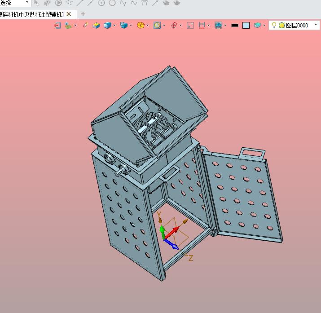Expand the framed zoom view dropdown arrow
321x313 pixels.
[x=164, y=26]
